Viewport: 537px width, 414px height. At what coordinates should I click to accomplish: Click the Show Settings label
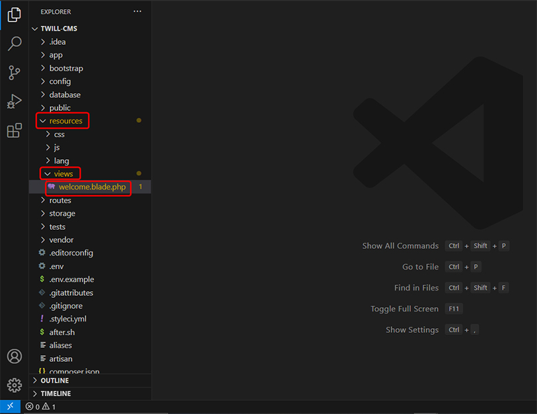[x=412, y=329]
